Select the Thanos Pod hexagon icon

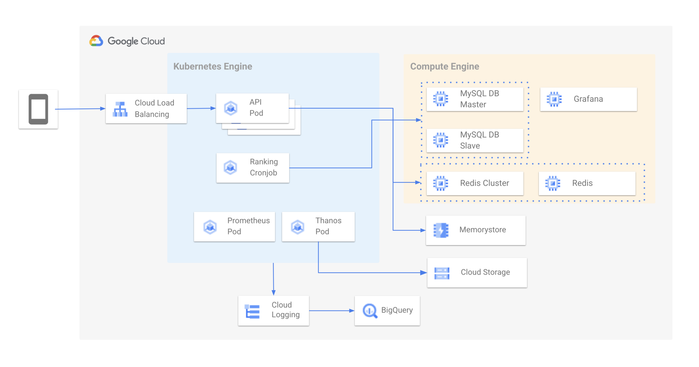click(297, 227)
